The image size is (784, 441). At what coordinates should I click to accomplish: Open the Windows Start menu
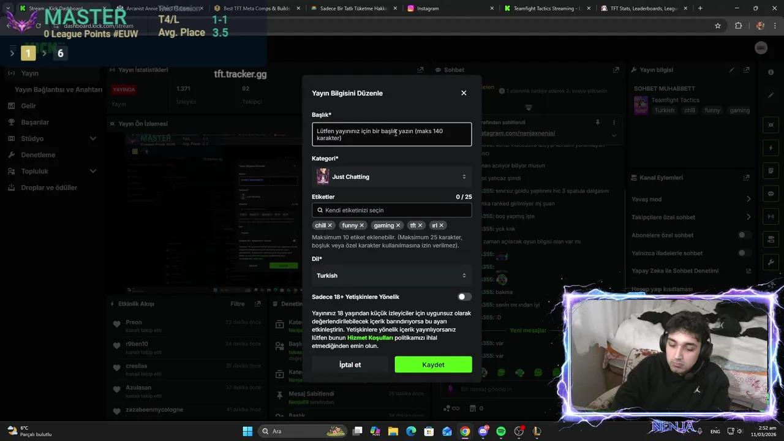247,431
